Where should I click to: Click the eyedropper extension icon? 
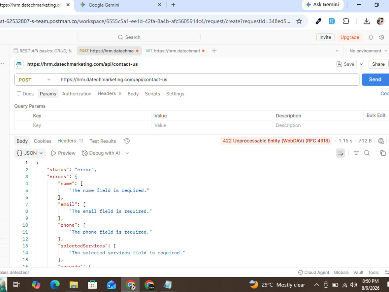point(318,21)
